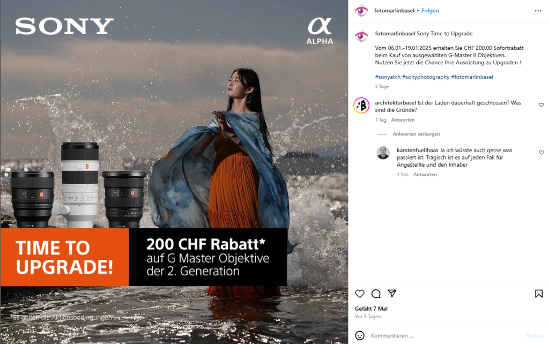Focus the Kommentieren comment field
Viewport: 549px width, 344px height.
[x=444, y=335]
